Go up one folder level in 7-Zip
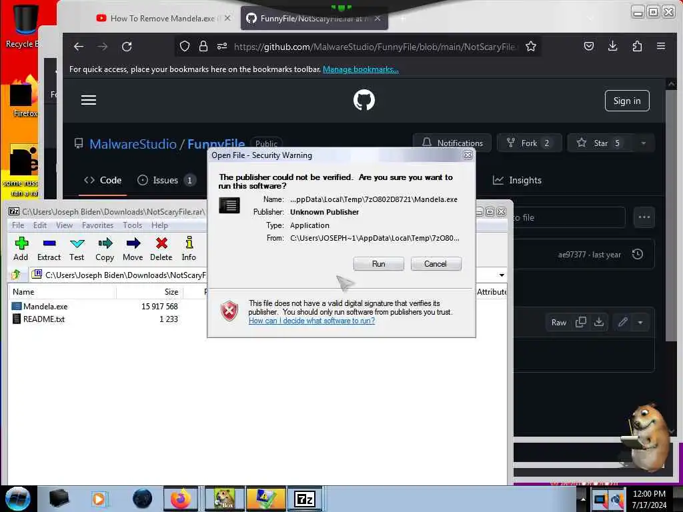 coord(16,275)
